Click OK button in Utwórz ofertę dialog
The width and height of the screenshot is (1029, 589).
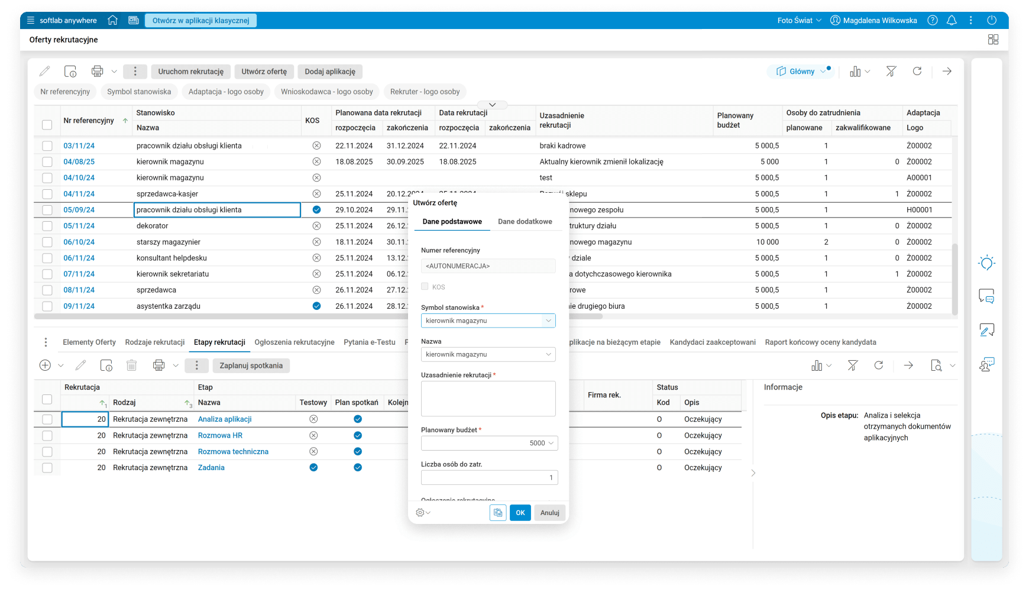click(x=520, y=513)
